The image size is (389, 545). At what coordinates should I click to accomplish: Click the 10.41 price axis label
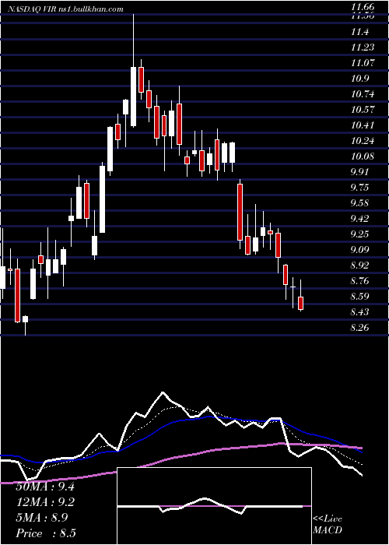pos(363,125)
